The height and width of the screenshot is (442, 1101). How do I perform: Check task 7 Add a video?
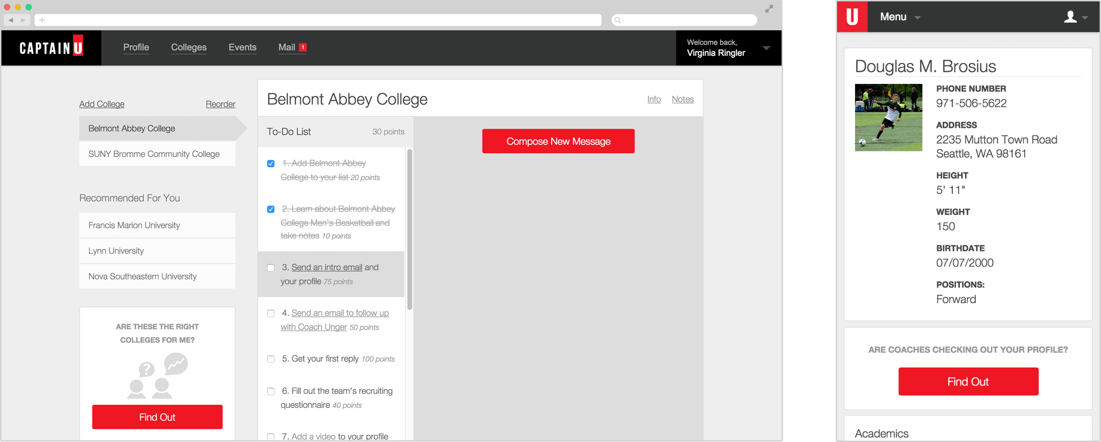(x=271, y=437)
